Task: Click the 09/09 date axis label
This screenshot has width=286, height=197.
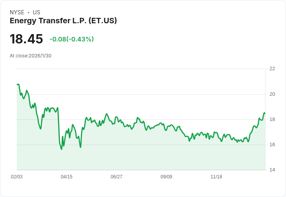Action: tap(166, 176)
